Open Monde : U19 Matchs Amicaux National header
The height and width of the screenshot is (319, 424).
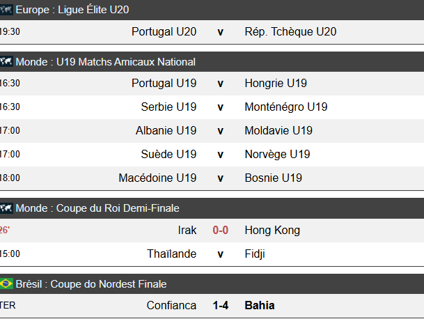pyautogui.click(x=105, y=62)
